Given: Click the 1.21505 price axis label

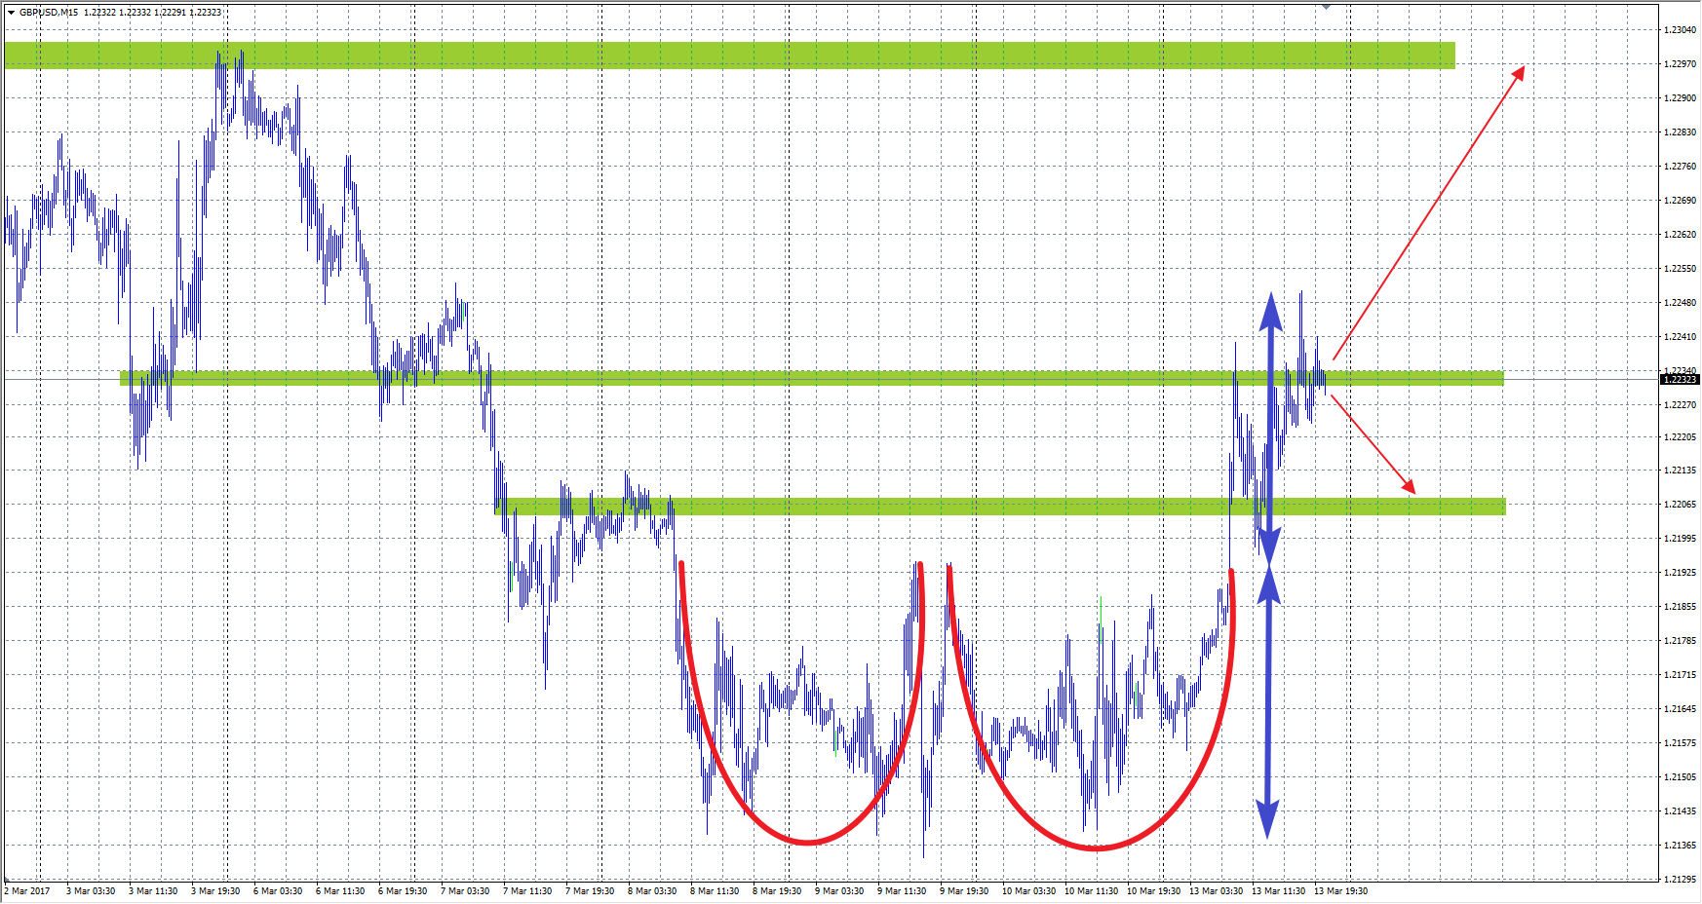Looking at the screenshot, I should click(x=1681, y=777).
